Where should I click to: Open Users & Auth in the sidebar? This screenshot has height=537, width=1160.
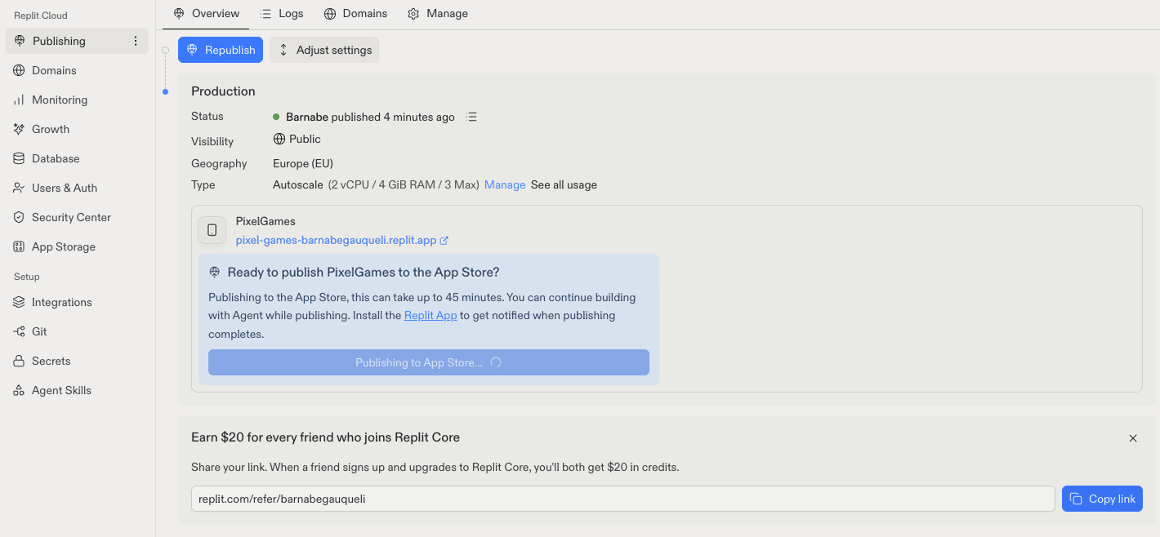[x=77, y=188]
